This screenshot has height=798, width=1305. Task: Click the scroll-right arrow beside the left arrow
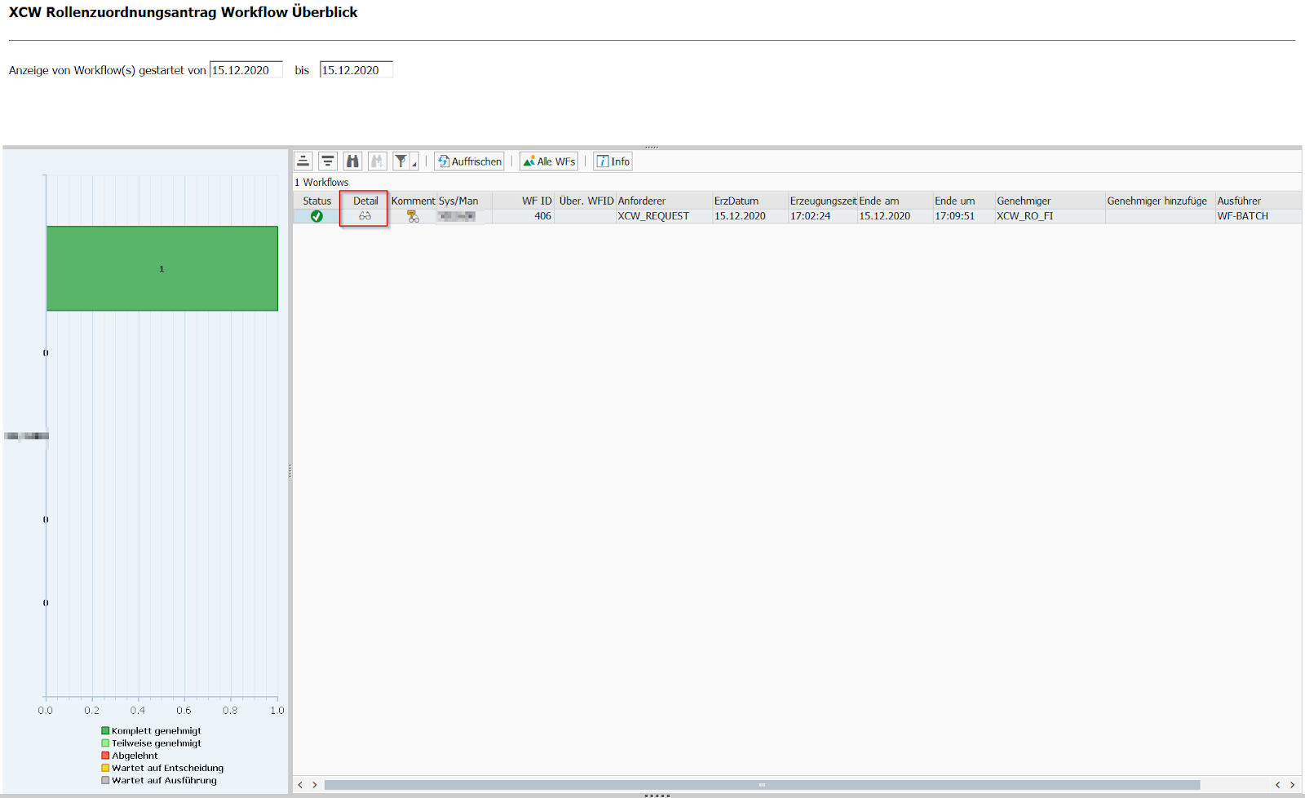pyautogui.click(x=315, y=785)
